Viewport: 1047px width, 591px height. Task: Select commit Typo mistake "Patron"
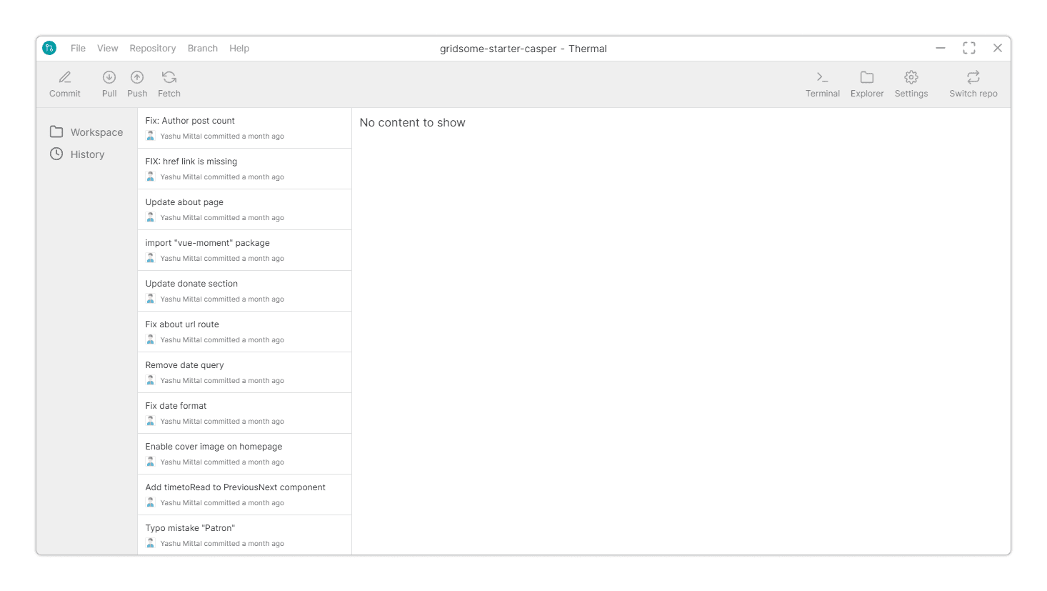tap(244, 535)
